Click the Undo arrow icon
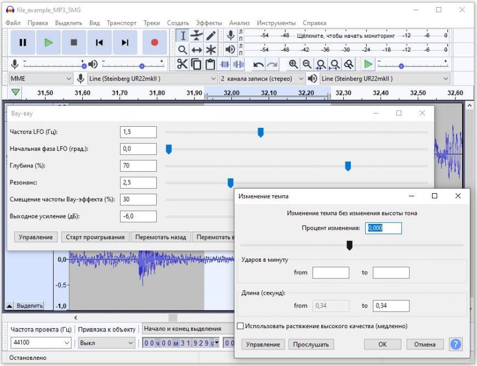477x366 pixels. tap(258, 64)
